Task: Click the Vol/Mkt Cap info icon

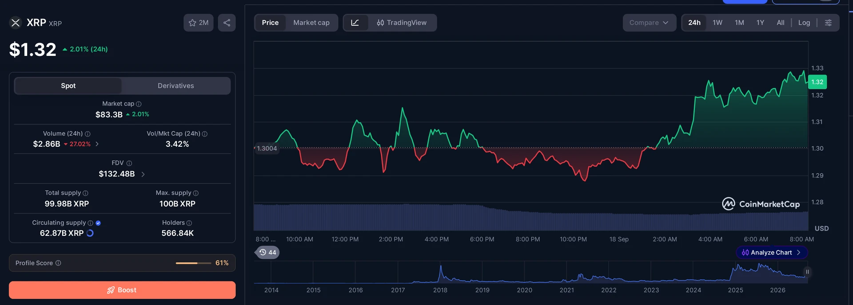Action: tap(205, 134)
